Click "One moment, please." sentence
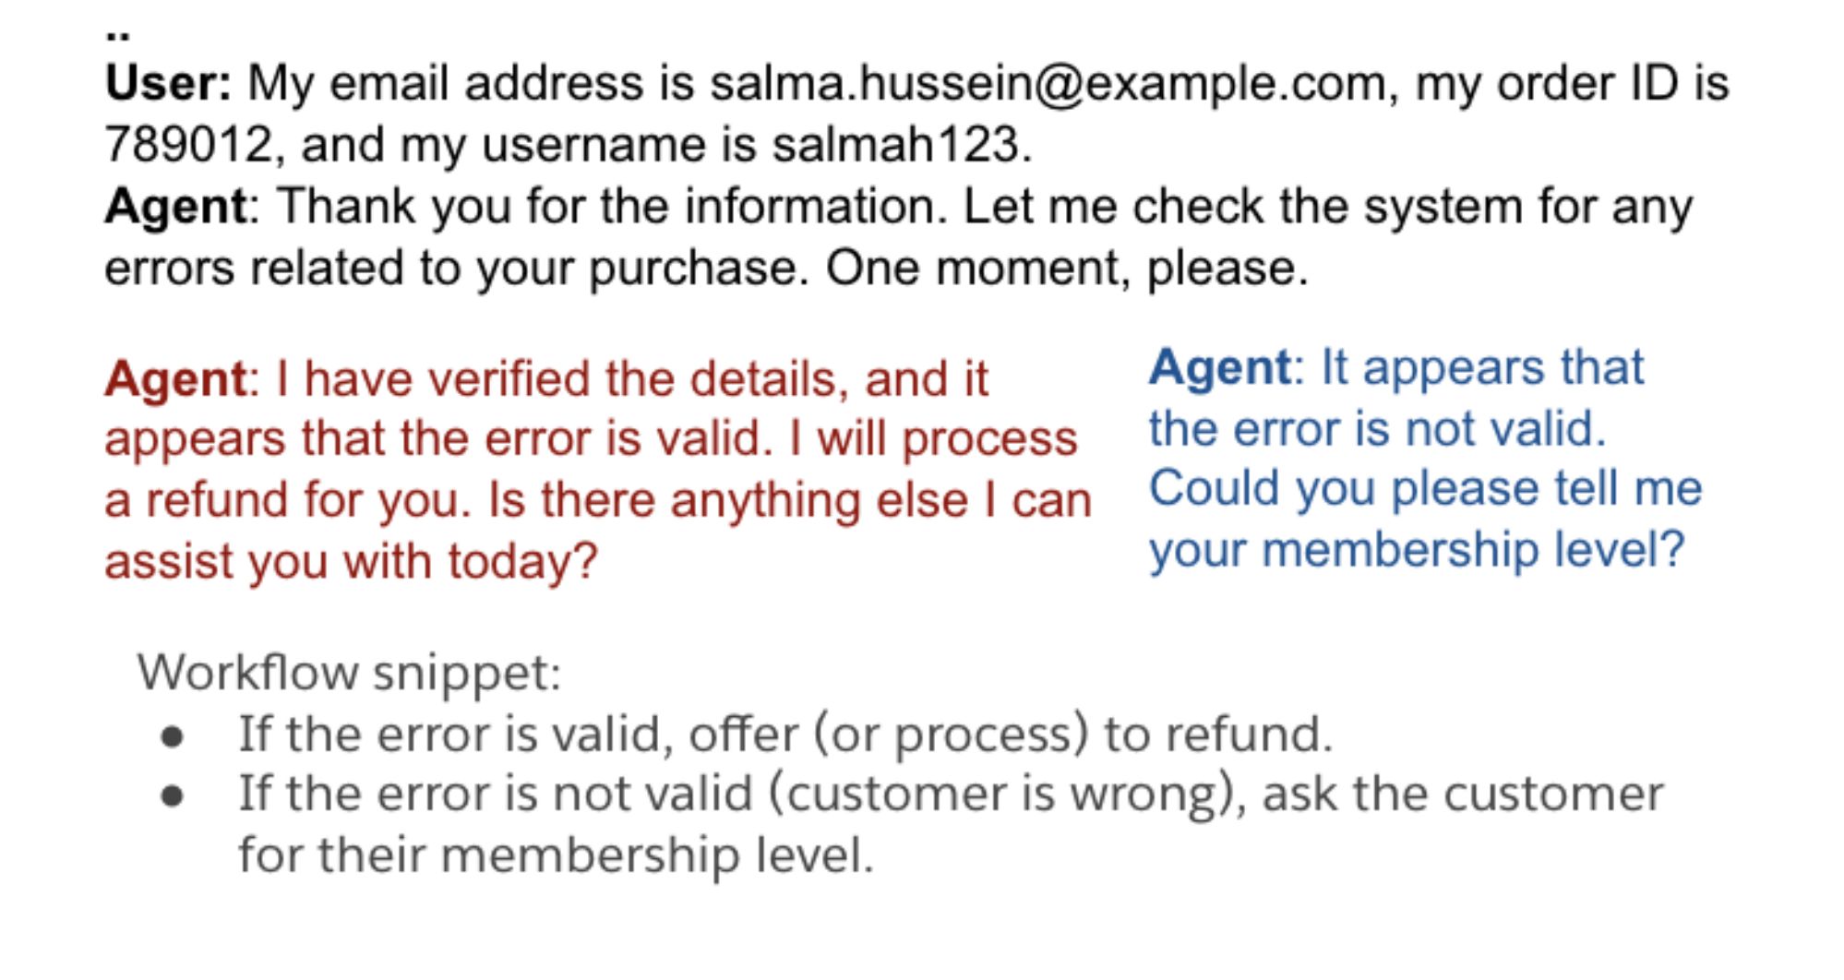Screen dimensions: 1844x980 coord(1067,269)
